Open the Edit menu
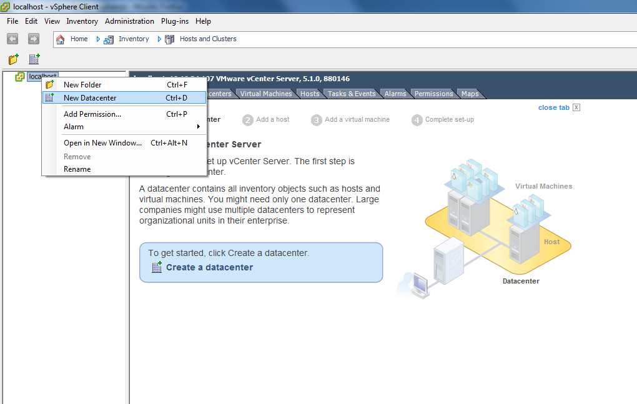 pyautogui.click(x=31, y=21)
